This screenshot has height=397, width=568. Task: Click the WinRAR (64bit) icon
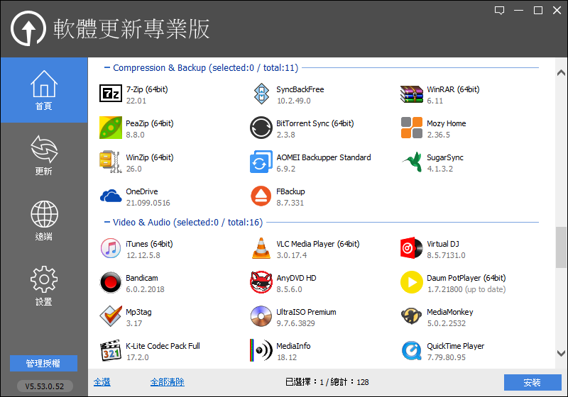pos(412,94)
